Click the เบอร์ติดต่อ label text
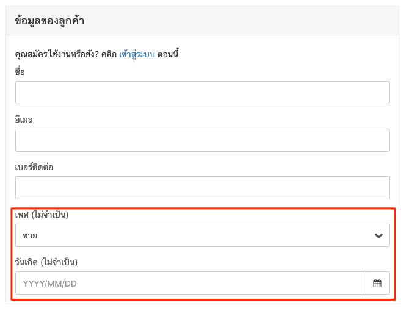The height and width of the screenshot is (311, 406). point(34,167)
